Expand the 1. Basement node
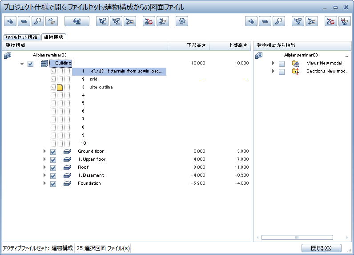 pyautogui.click(x=44, y=175)
